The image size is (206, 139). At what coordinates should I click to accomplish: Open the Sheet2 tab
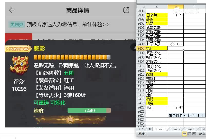[175, 129]
